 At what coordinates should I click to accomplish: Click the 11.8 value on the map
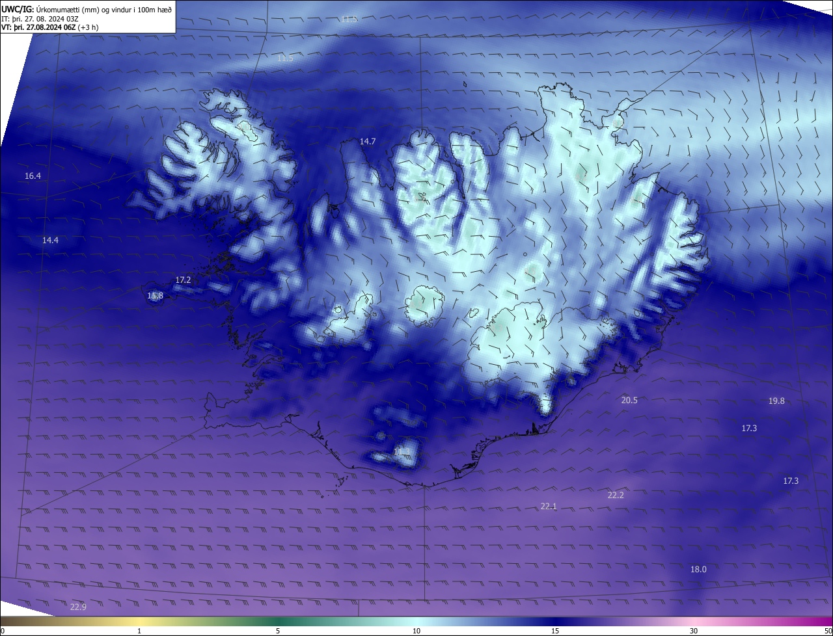(155, 296)
